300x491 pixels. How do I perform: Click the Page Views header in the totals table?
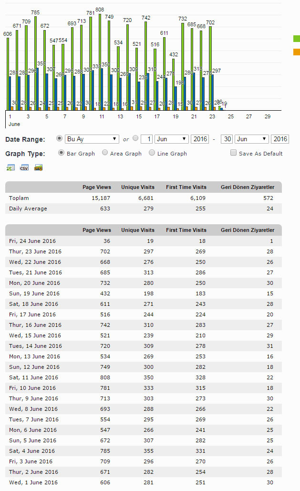(97, 187)
